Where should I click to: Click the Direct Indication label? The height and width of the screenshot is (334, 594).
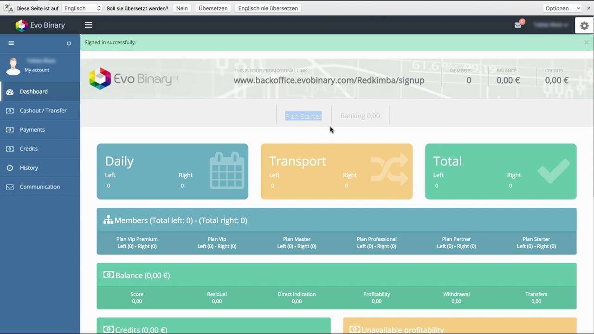click(x=297, y=294)
